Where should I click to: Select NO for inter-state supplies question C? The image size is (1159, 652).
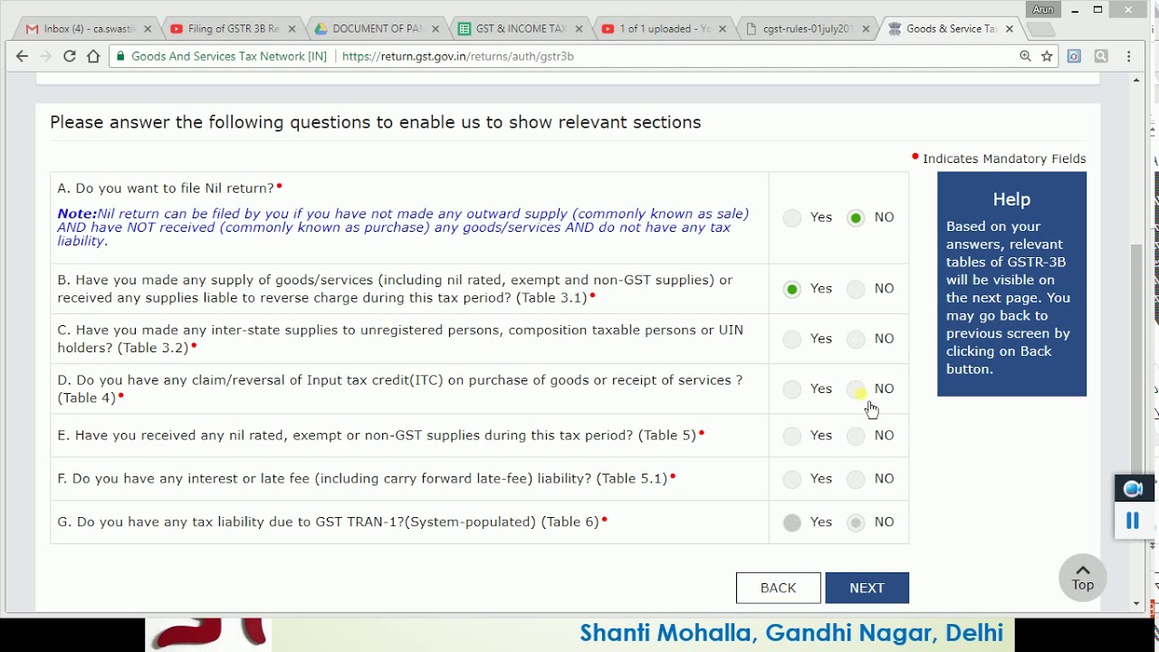point(856,339)
